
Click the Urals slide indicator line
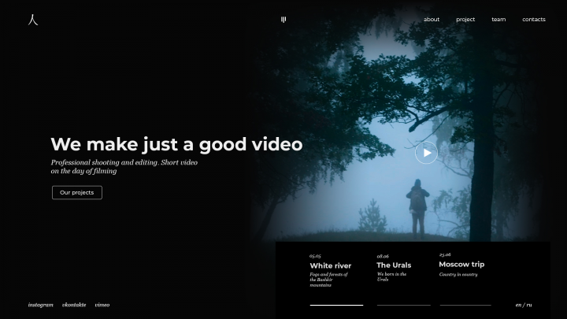click(403, 305)
